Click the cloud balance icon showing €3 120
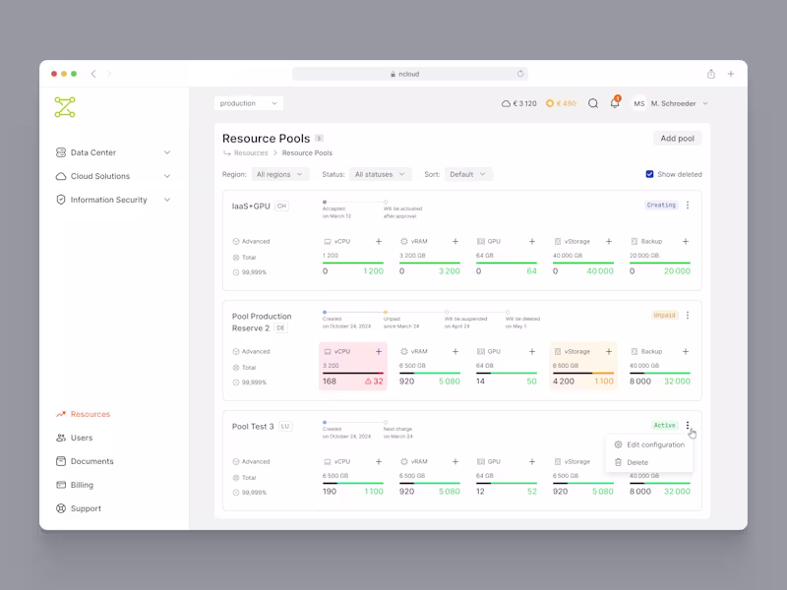 (505, 102)
